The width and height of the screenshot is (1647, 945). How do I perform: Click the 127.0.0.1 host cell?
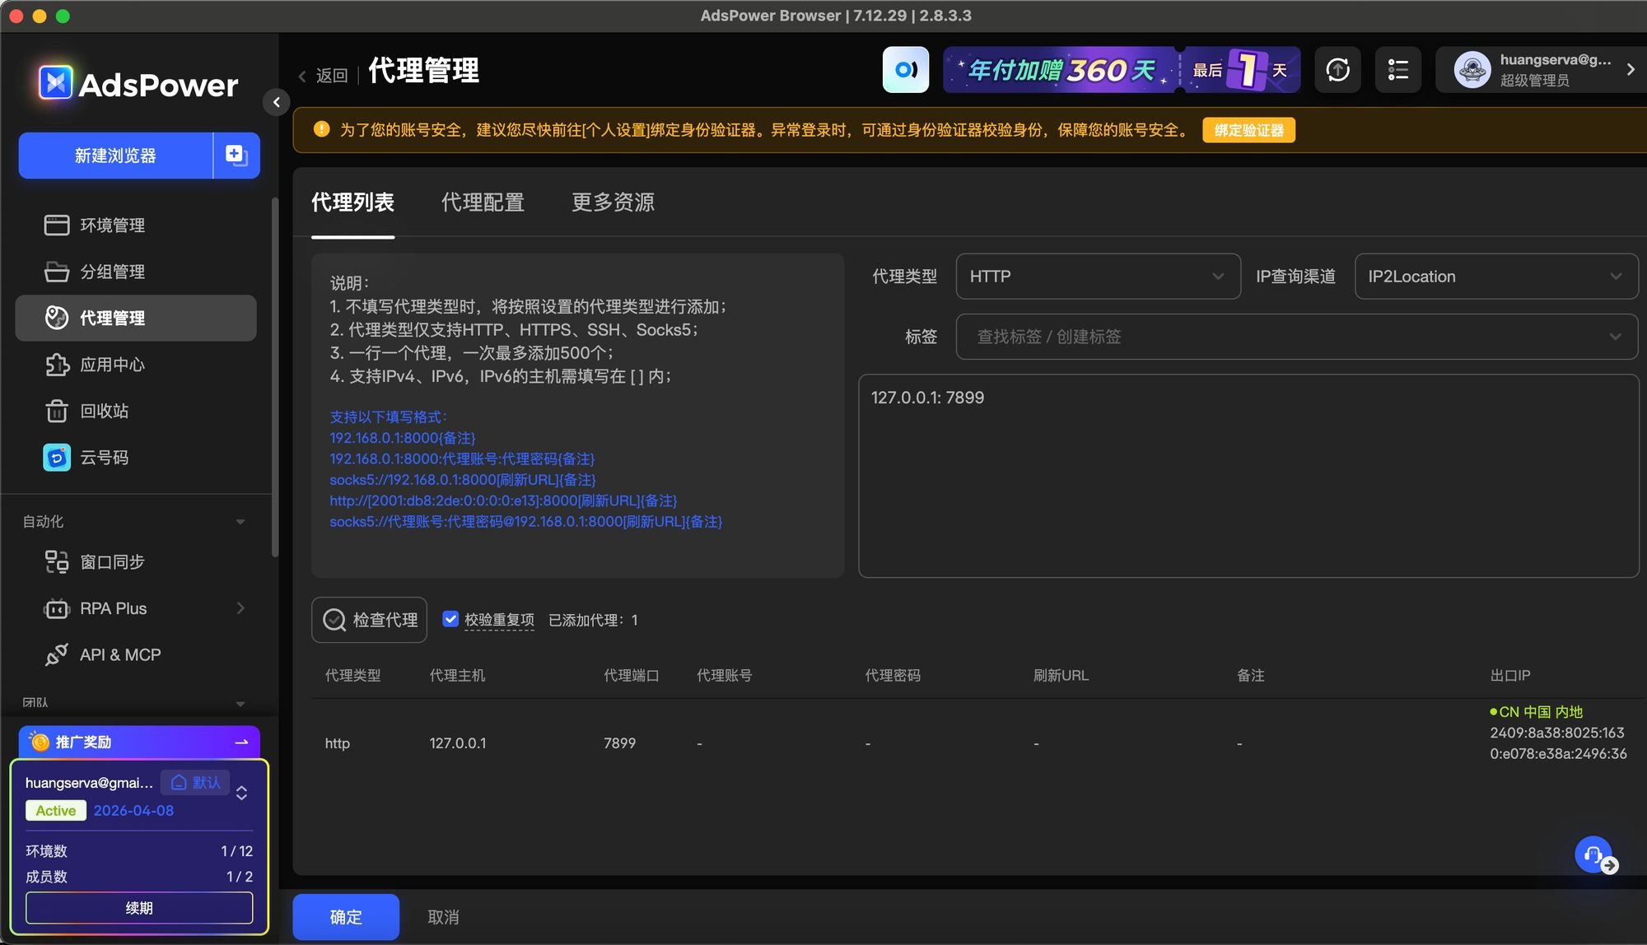(x=458, y=743)
